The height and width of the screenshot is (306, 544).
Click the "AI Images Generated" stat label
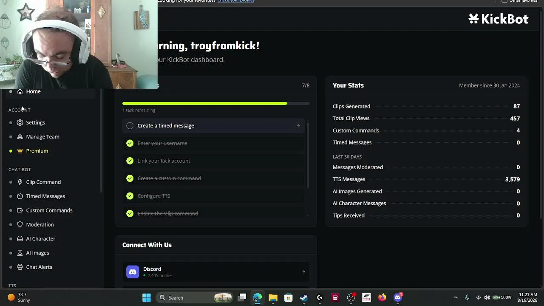[x=357, y=191]
